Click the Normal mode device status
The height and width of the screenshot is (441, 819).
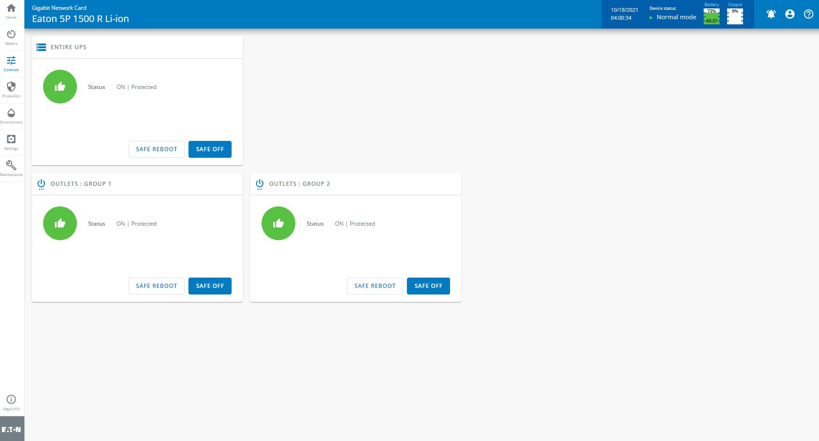(x=676, y=17)
